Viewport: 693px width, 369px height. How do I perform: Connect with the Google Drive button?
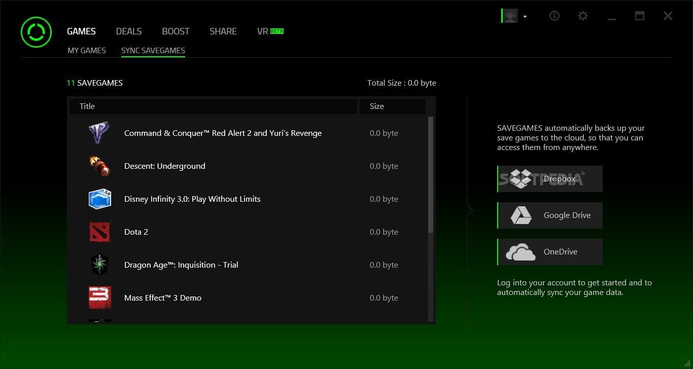tap(550, 215)
